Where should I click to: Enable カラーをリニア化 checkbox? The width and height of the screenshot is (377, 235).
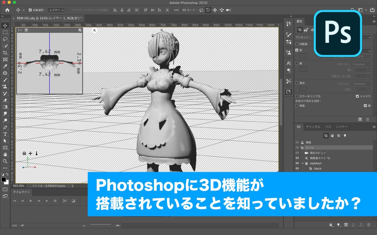pos(297,96)
